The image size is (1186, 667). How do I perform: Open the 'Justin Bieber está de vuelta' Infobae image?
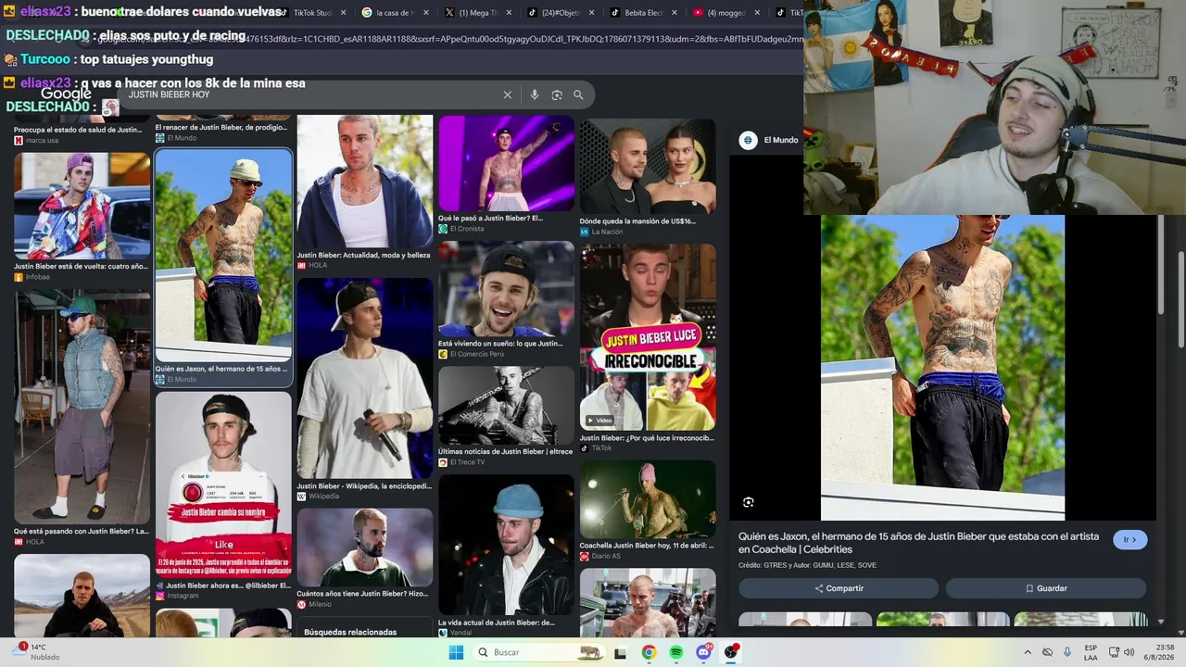coord(82,207)
